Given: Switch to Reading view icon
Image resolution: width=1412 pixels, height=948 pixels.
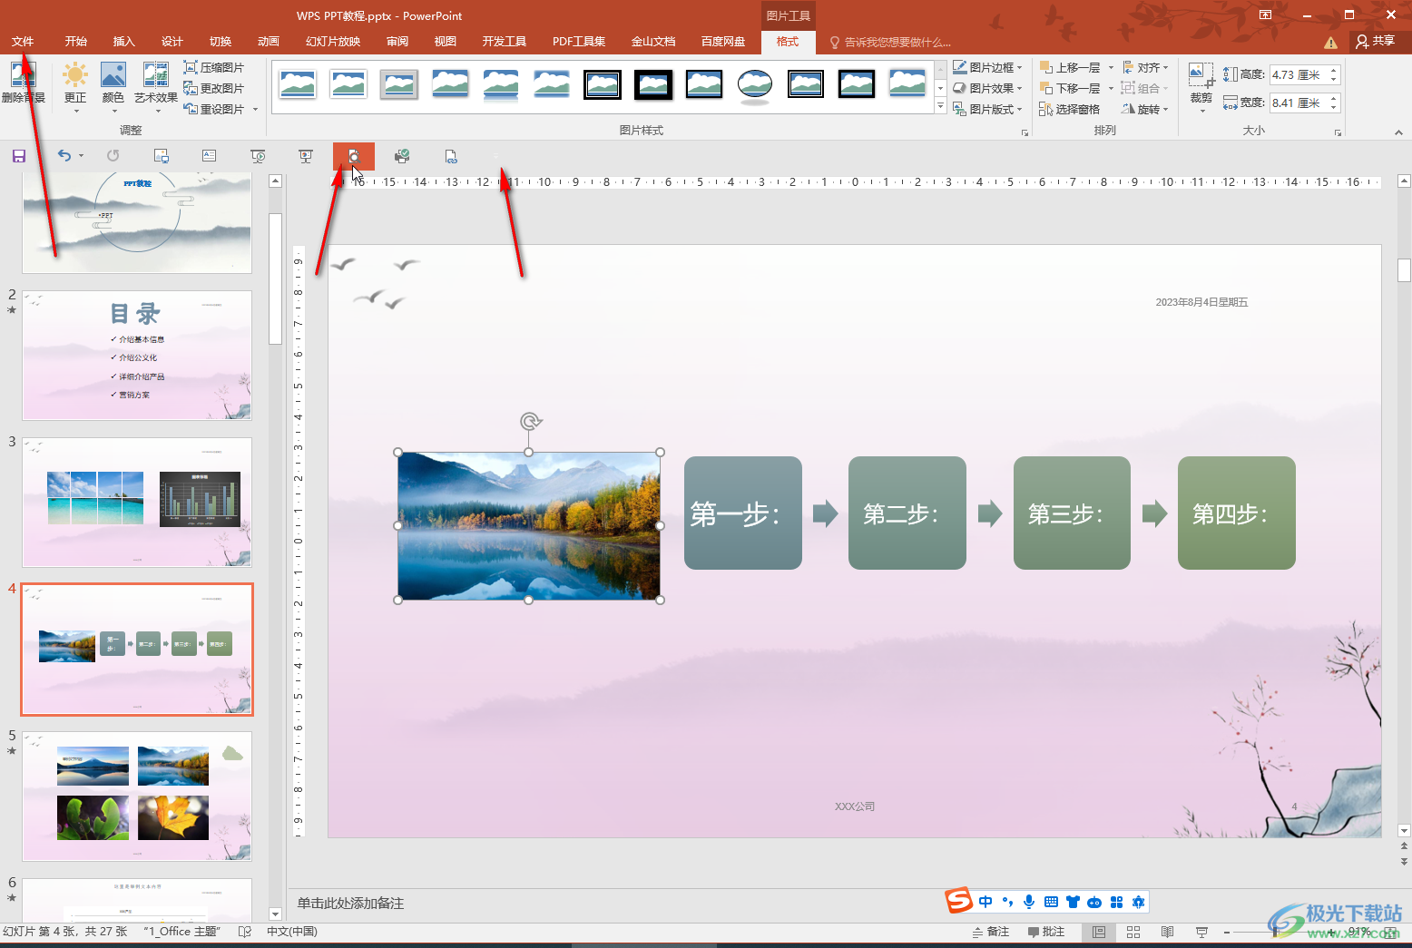Looking at the screenshot, I should click(1168, 932).
